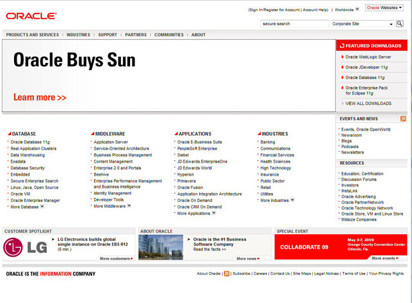Open Oracle Enterprise Manager link
This screenshot has height=303, width=412.
35,200
